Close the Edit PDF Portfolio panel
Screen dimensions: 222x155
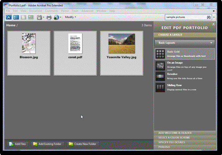(213, 24)
